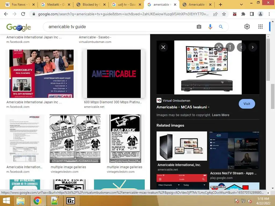Open Cleveland vs Oakland ad thumbnail

tap(75, 139)
